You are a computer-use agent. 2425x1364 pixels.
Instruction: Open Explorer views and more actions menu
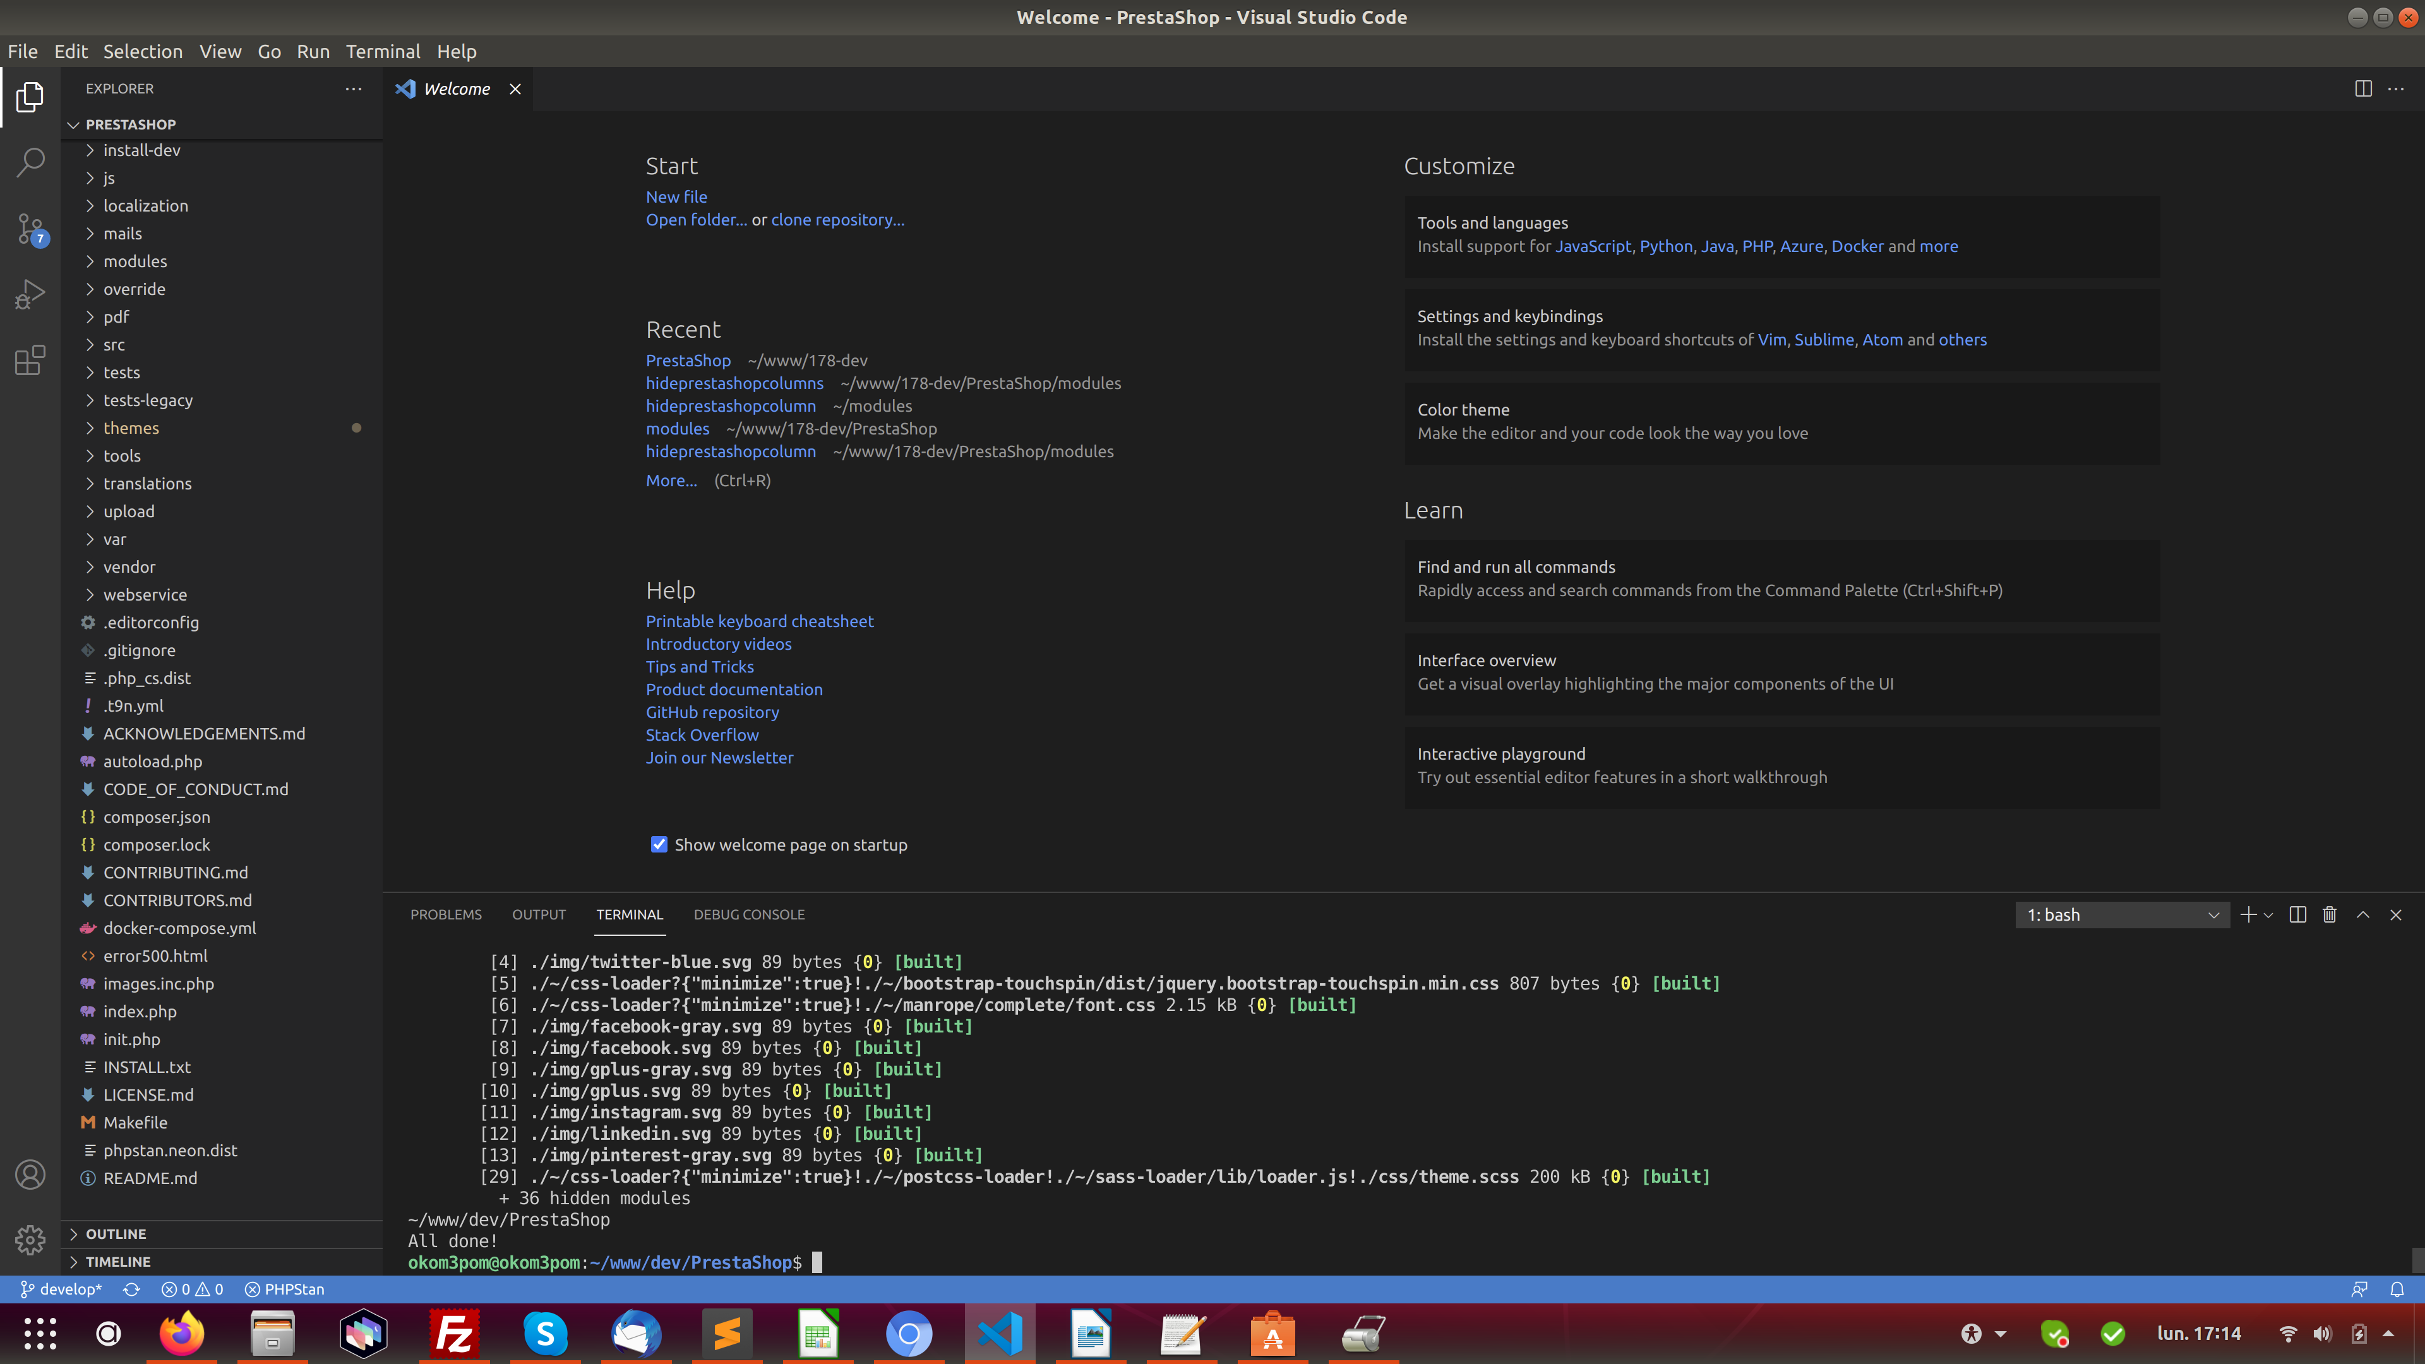coord(354,88)
